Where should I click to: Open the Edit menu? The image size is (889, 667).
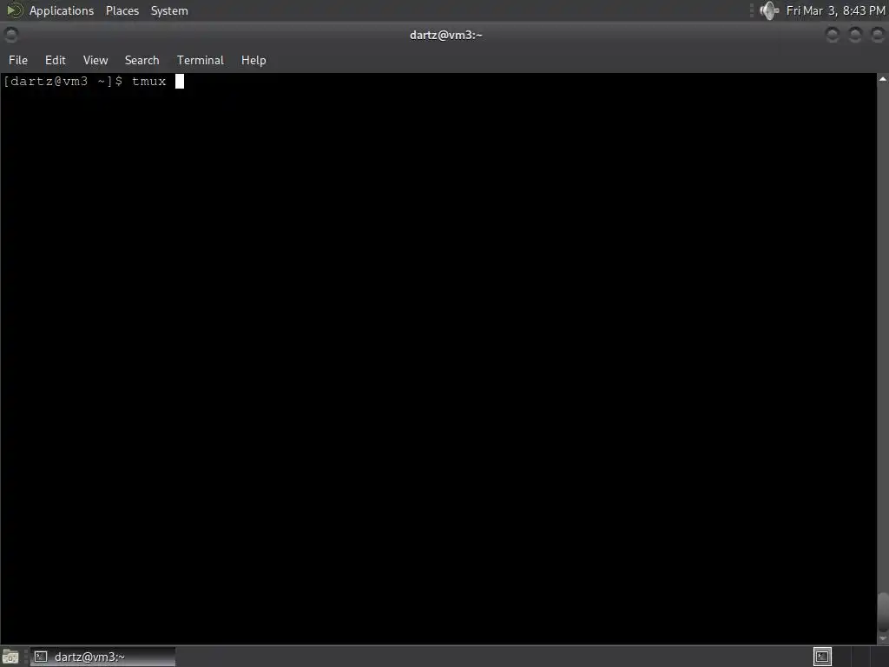(55, 60)
